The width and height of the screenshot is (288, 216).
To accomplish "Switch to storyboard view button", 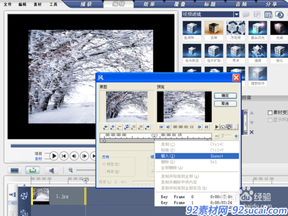I will [x=14, y=170].
